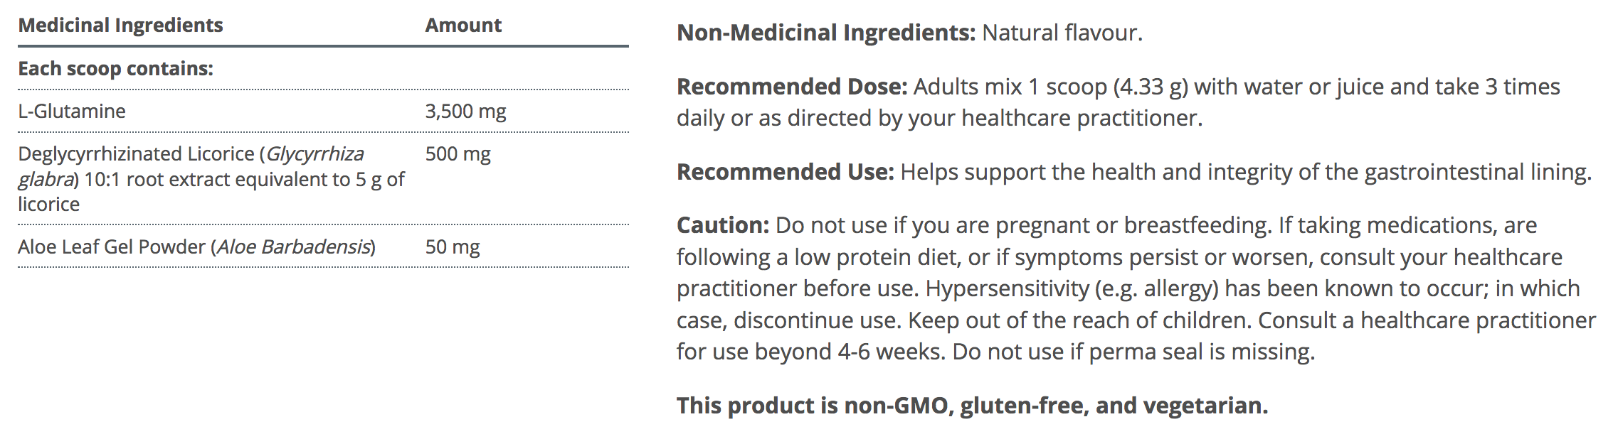Click the "Deglycyrrhizinated Licorice" ingredient text
The height and width of the screenshot is (439, 1618).
coord(136,154)
